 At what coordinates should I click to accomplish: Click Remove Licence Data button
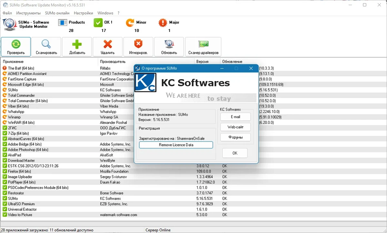pyautogui.click(x=176, y=145)
